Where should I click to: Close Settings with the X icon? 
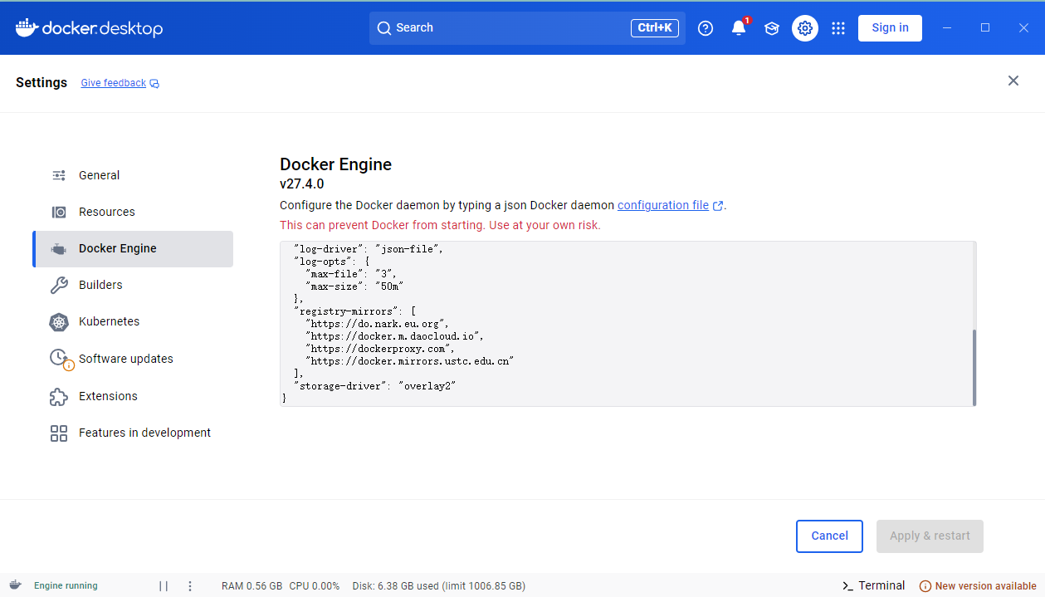[1013, 81]
